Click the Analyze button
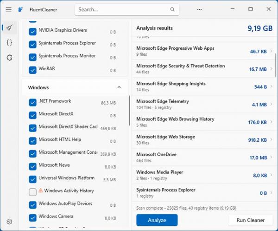Image resolution: width=278 pixels, height=231 pixels. point(157,220)
